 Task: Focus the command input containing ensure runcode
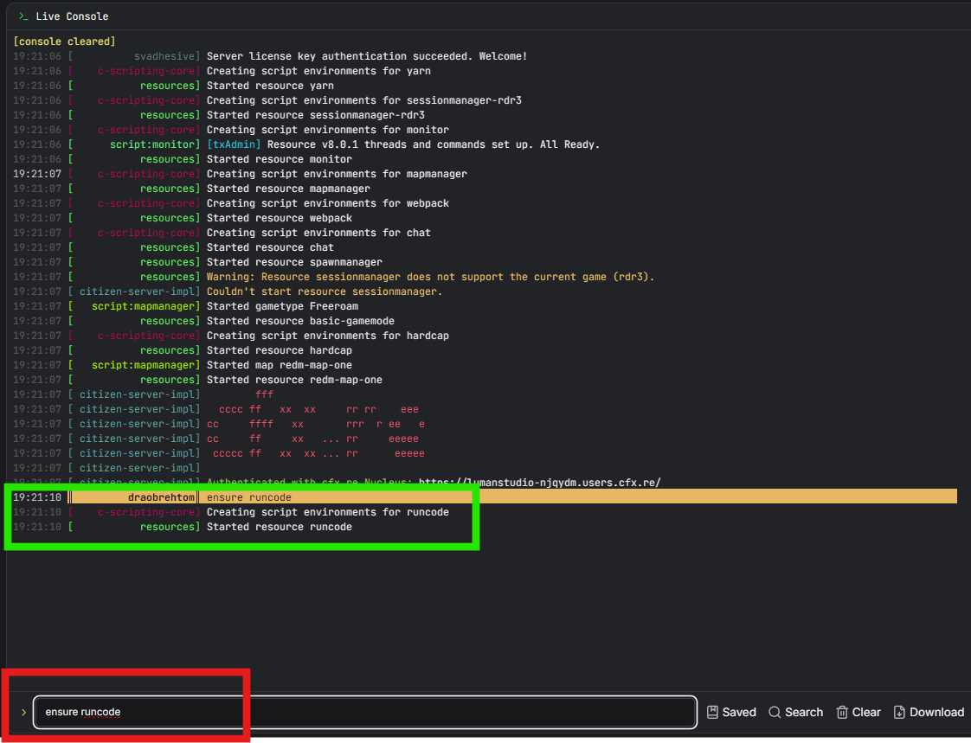pos(363,712)
